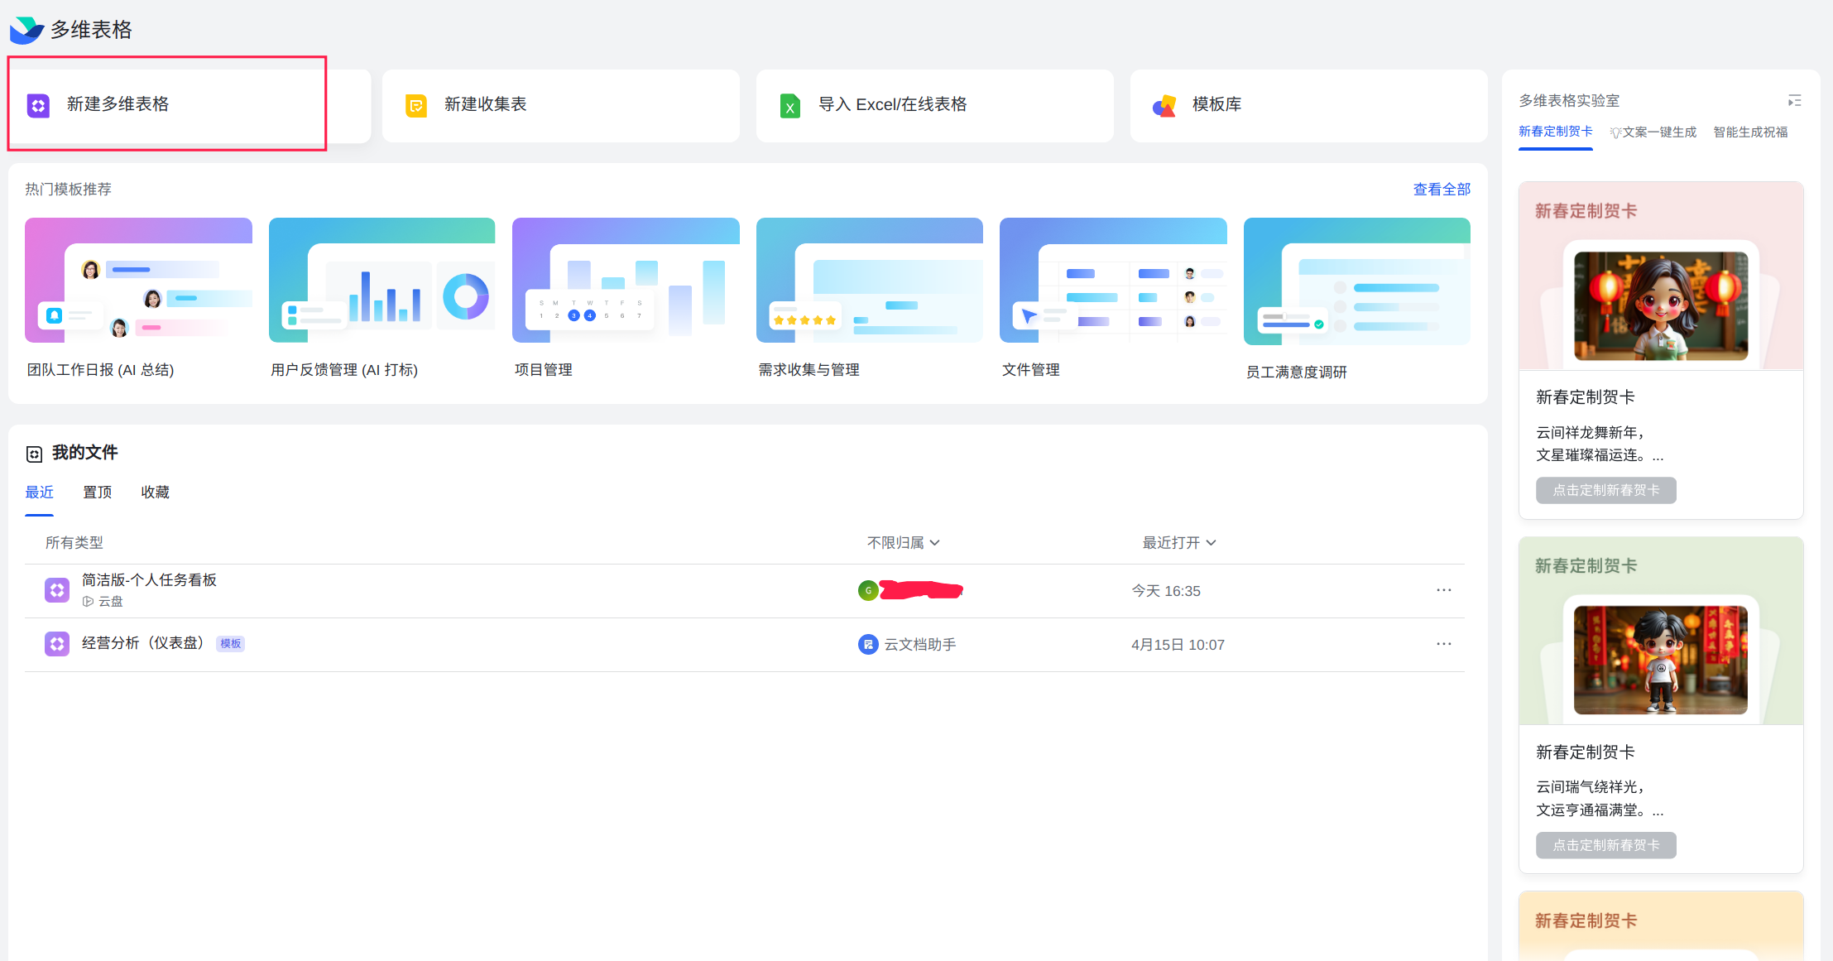Click the green Excel import icon
1833x961 pixels.
tap(789, 105)
